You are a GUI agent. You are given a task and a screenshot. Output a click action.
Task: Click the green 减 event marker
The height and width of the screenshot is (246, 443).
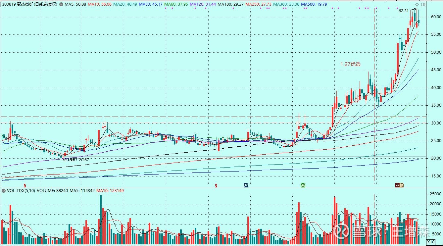tap(303, 185)
